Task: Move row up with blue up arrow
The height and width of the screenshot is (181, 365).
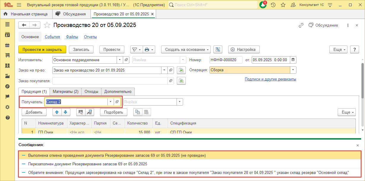Action: tap(57, 112)
